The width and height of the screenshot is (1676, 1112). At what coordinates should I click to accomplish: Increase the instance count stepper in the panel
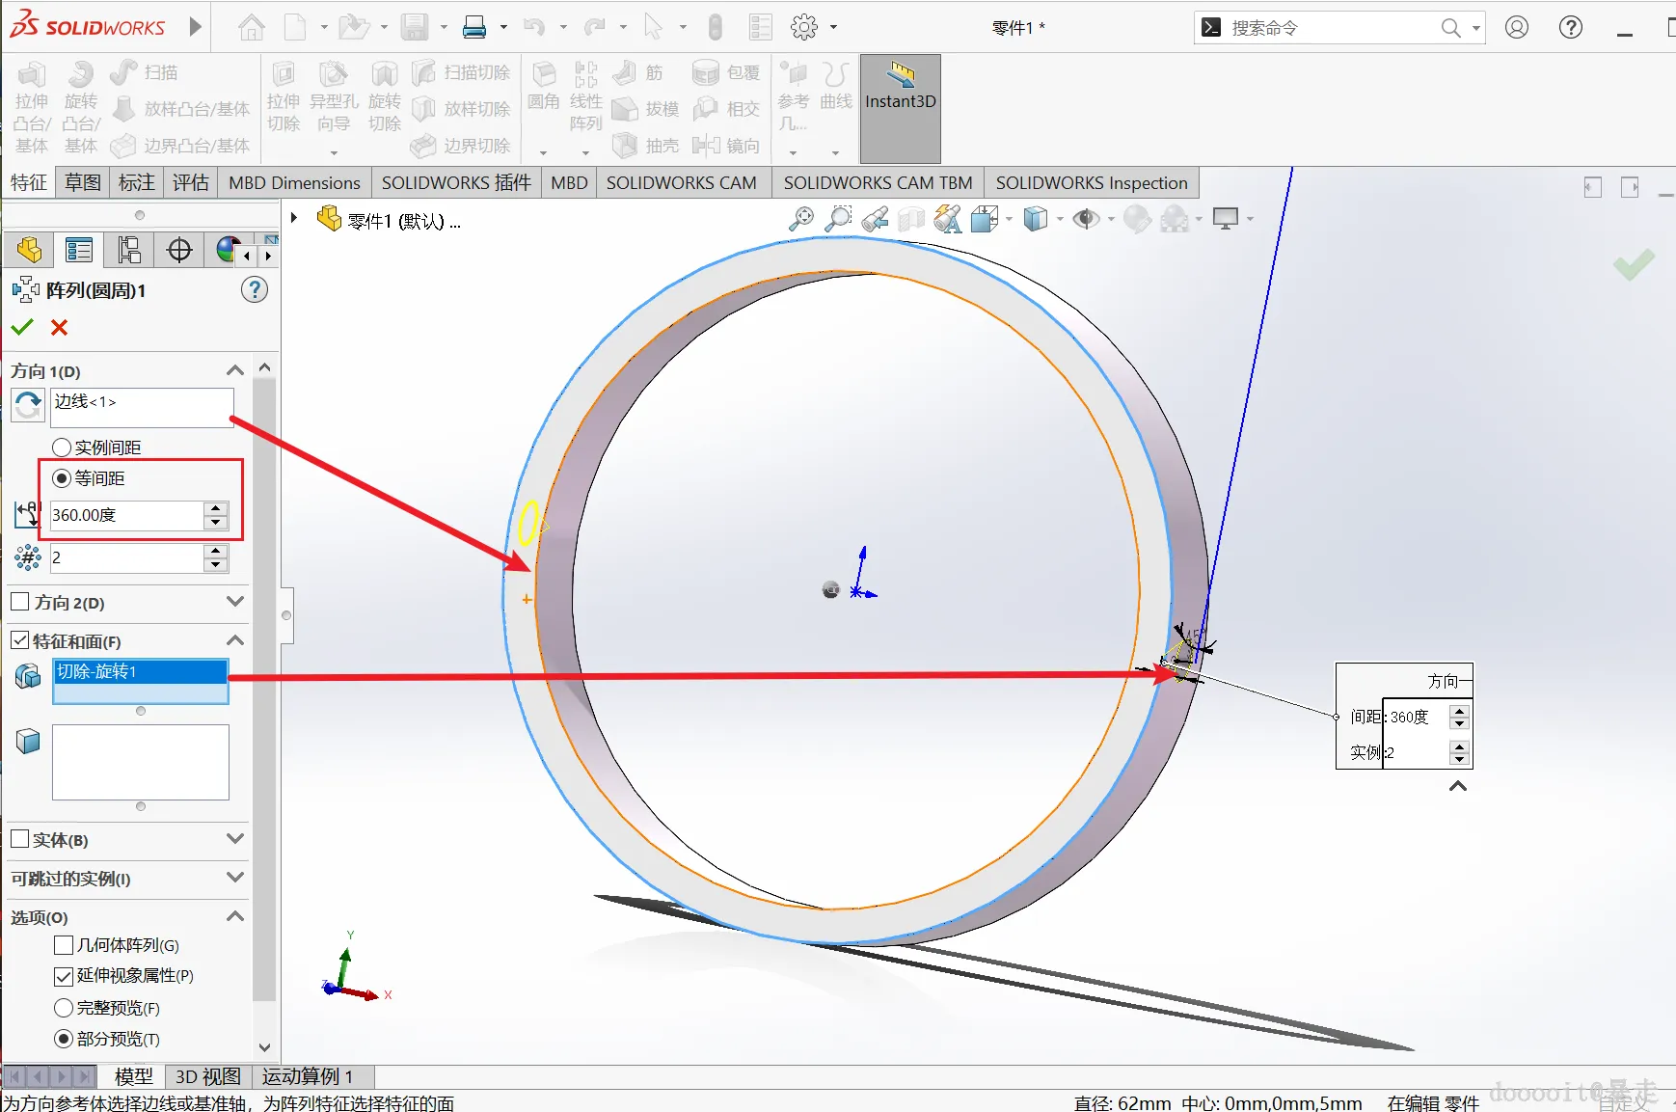pyautogui.click(x=216, y=551)
